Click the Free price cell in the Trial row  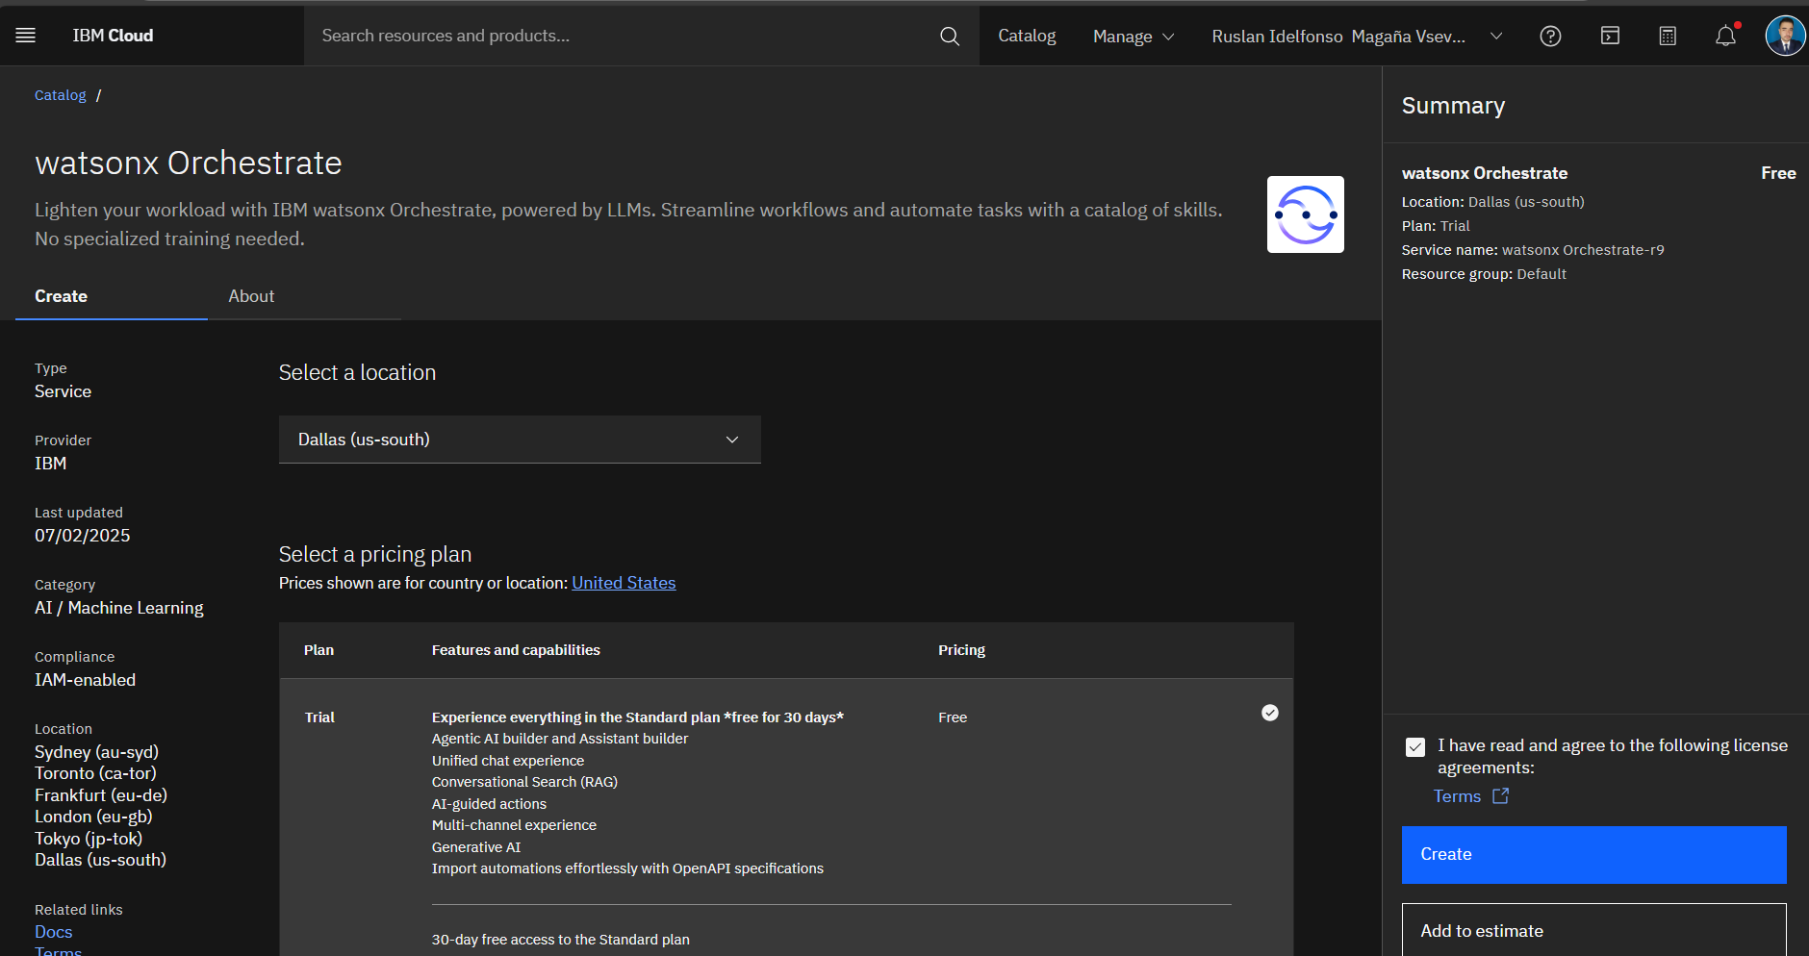click(953, 717)
